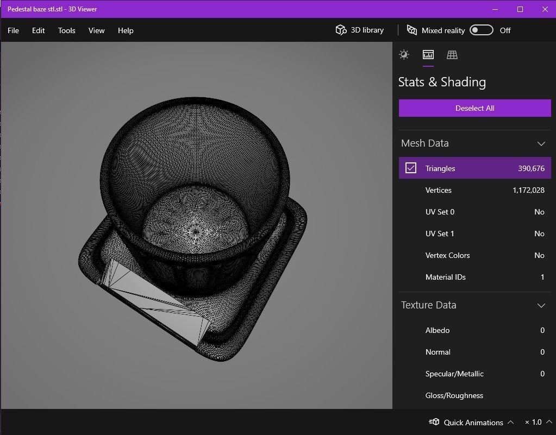556x435 pixels.
Task: Open the Grid & Views tab icon
Action: pos(452,54)
